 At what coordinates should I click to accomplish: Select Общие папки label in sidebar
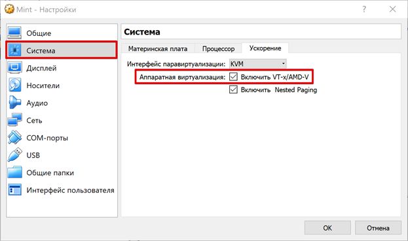click(x=50, y=173)
